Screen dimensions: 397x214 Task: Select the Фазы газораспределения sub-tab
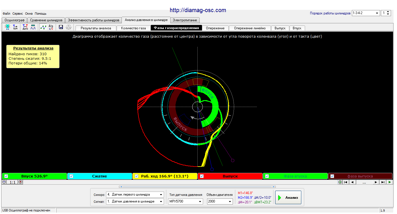click(x=176, y=28)
